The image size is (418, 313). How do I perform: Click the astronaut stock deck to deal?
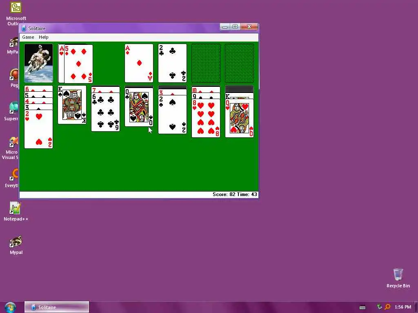click(38, 63)
